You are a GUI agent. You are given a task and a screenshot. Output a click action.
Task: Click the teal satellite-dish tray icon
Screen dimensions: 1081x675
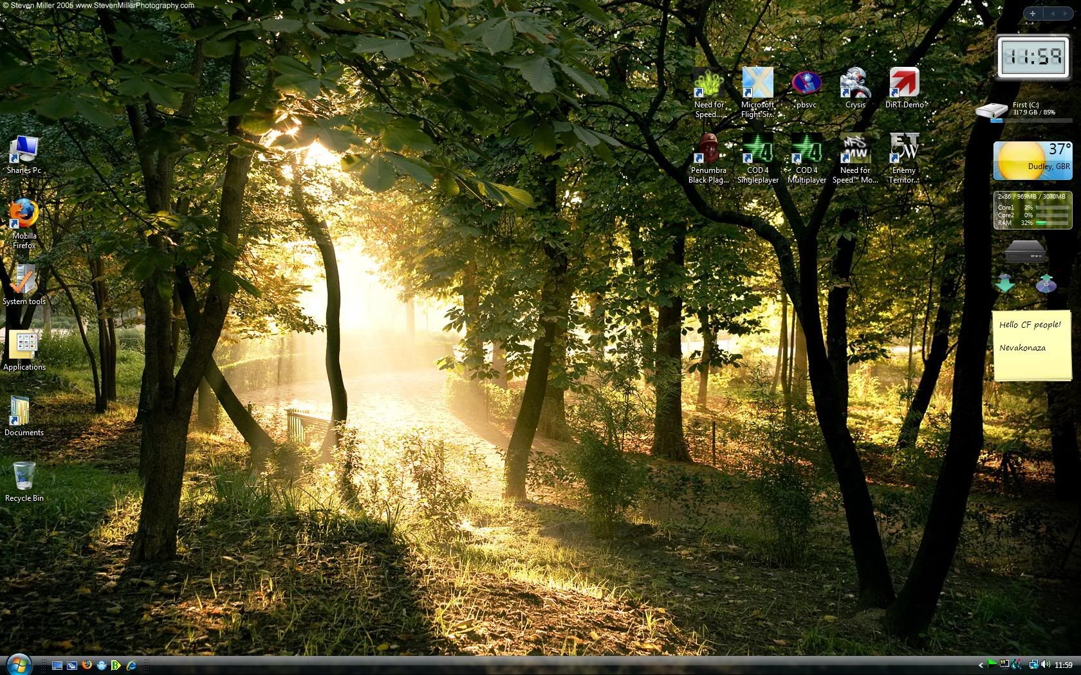[x=1017, y=665]
